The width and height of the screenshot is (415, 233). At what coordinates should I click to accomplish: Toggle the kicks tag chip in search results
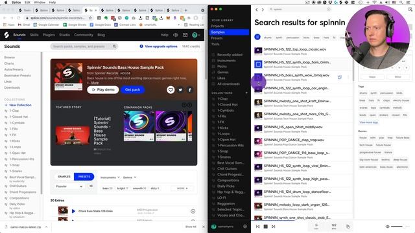306,38
